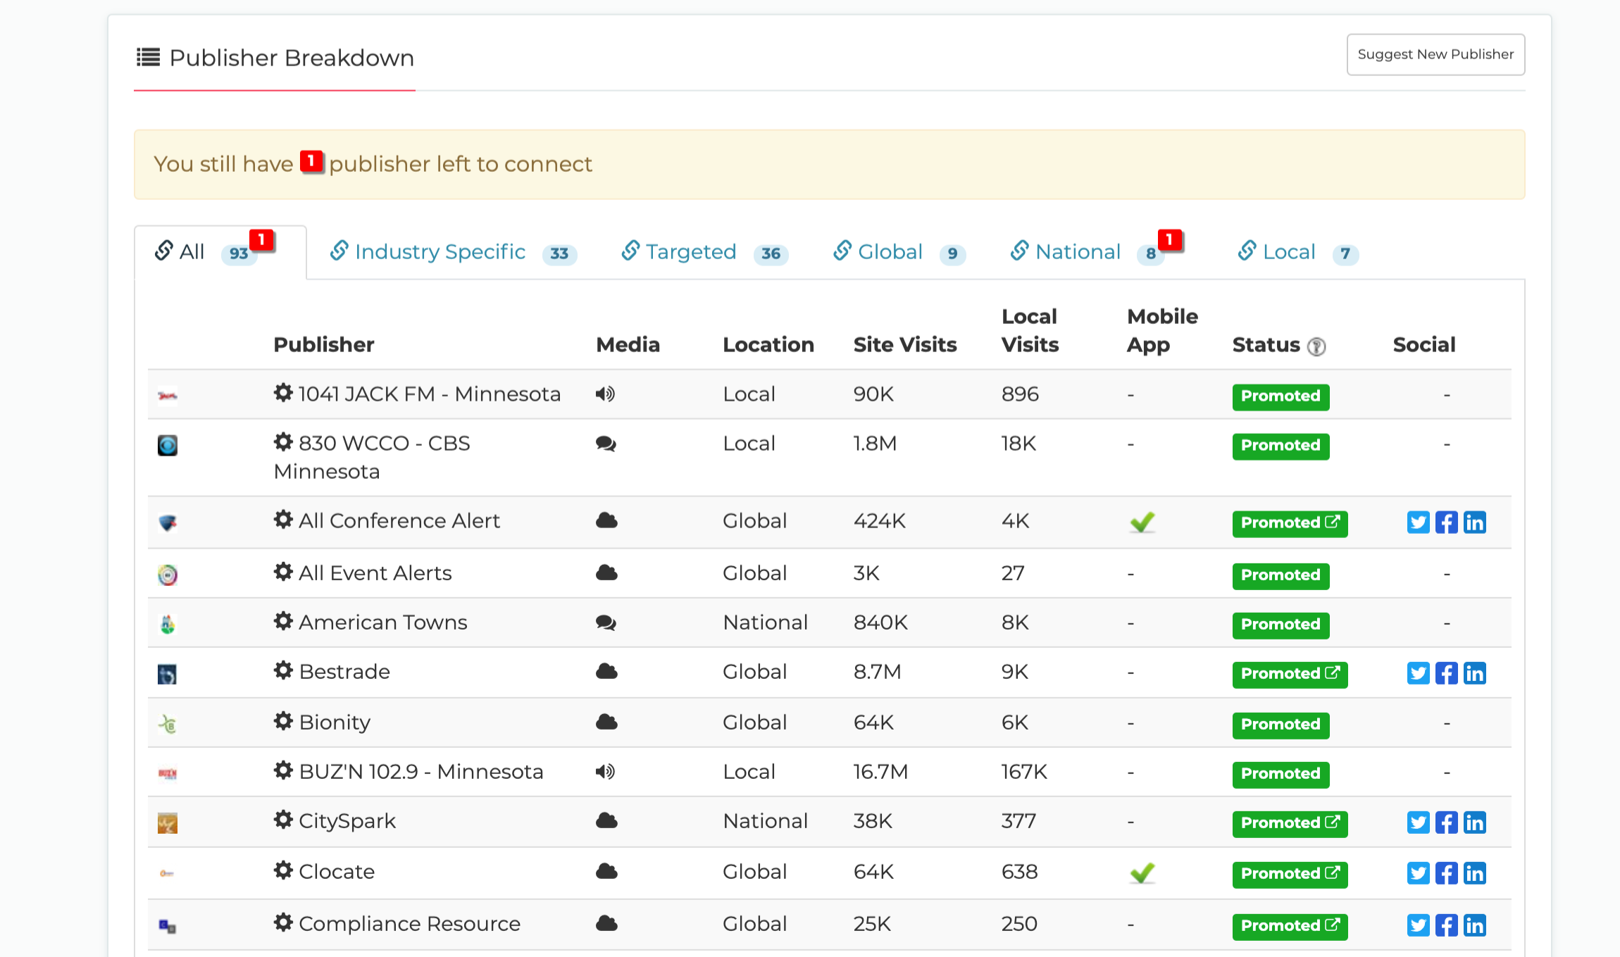The height and width of the screenshot is (957, 1620).
Task: Click the Status help question mark icon
Action: pos(1316,346)
